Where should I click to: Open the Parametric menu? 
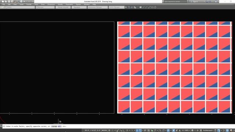[69, 4]
